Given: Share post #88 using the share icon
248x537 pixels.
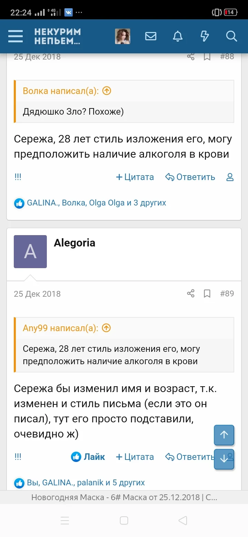Looking at the screenshot, I should 191,57.
